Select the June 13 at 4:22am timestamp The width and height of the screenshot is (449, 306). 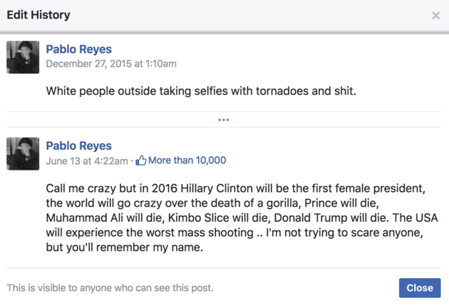(87, 160)
